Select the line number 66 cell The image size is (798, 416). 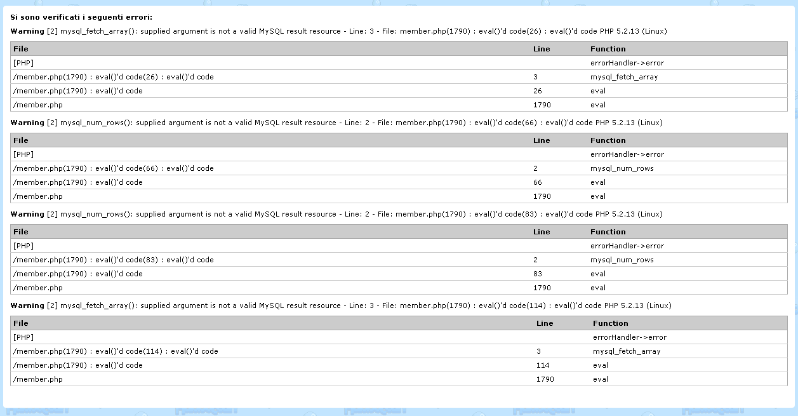[538, 182]
